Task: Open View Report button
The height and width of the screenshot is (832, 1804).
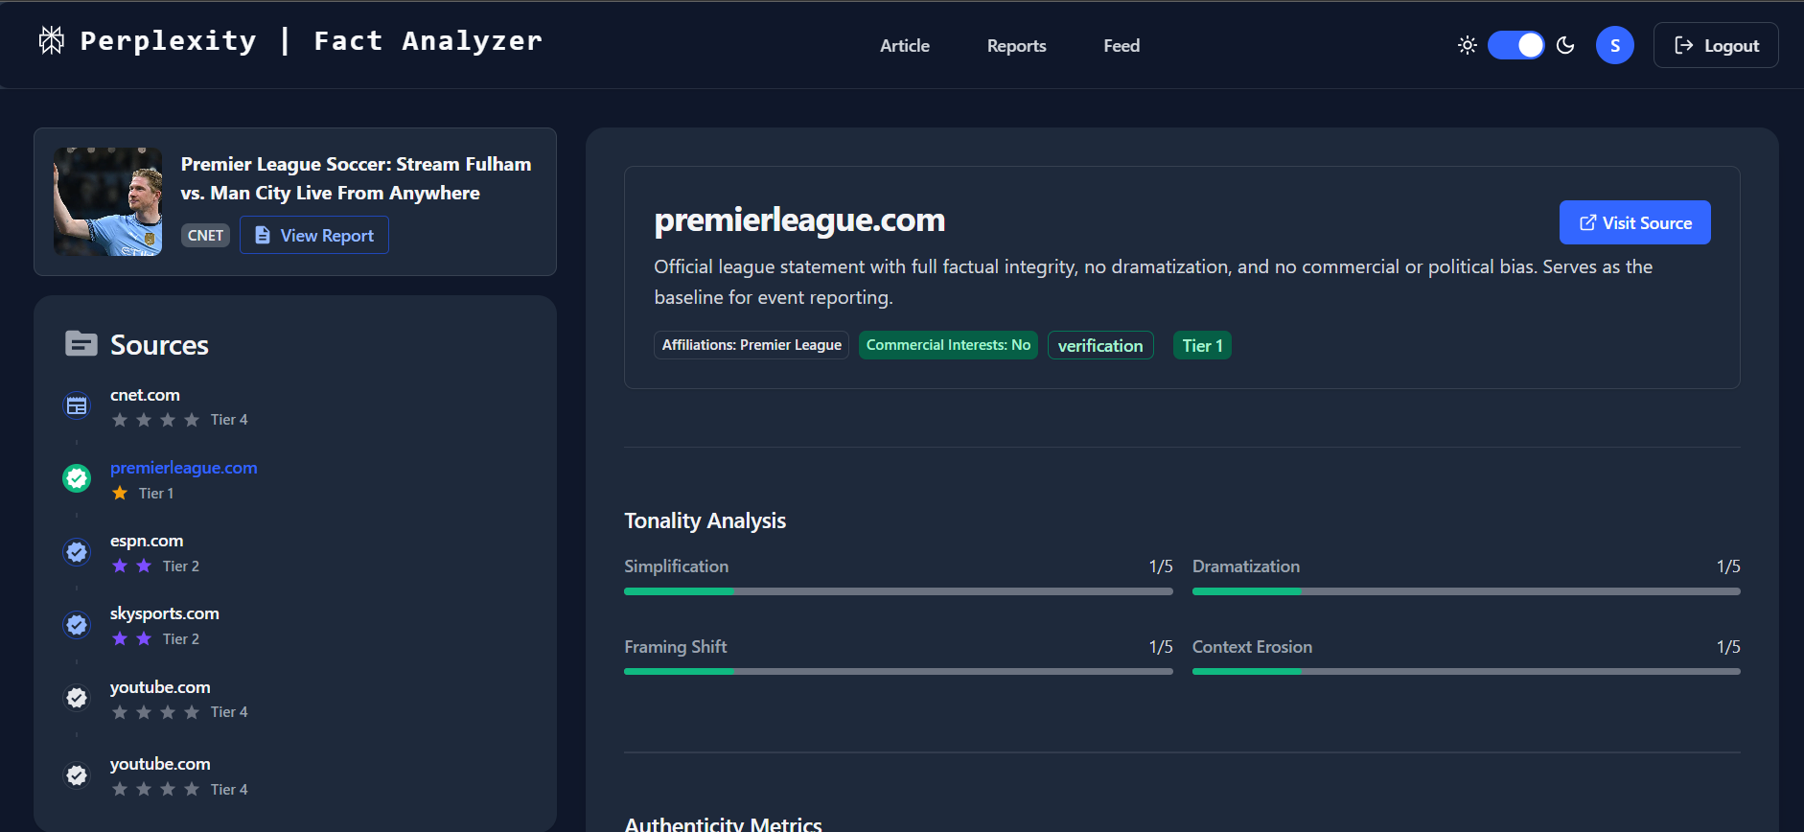Action: (x=313, y=235)
